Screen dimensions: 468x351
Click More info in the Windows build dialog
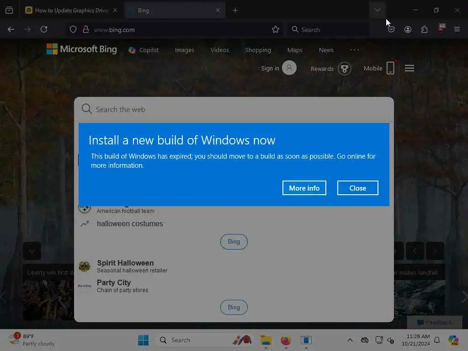pos(304,188)
